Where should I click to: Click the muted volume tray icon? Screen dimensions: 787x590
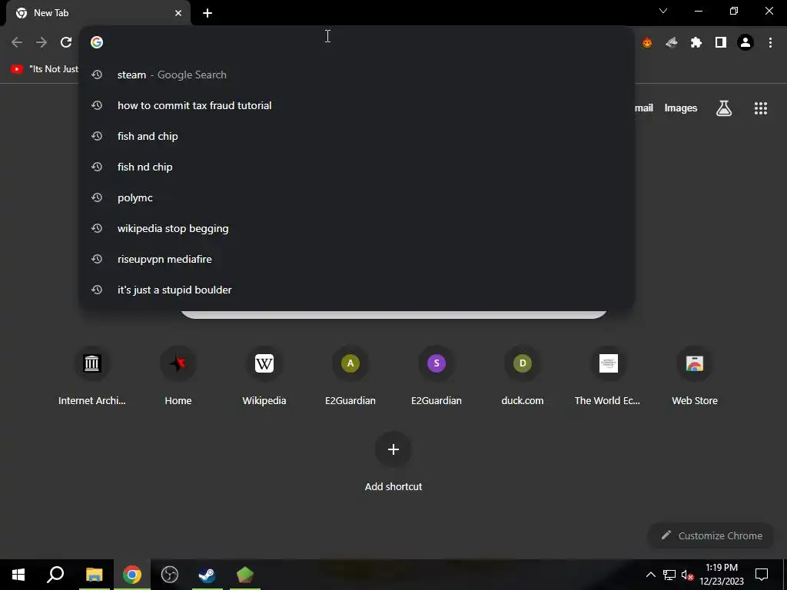pyautogui.click(x=688, y=575)
